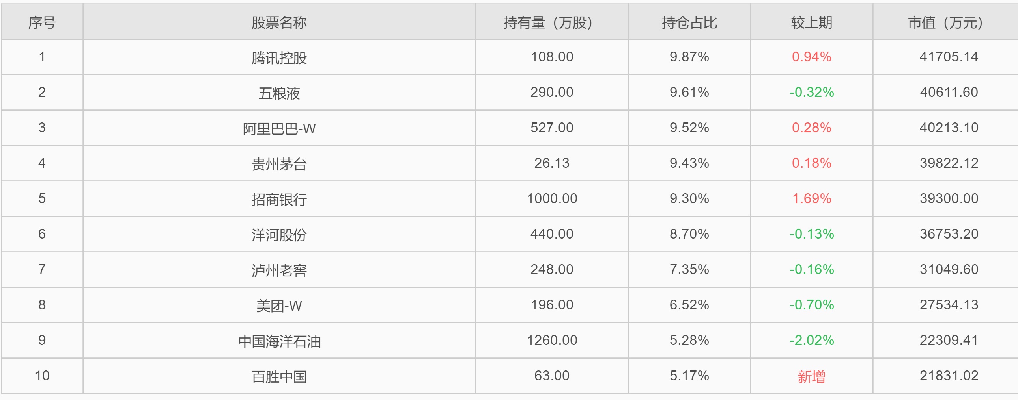Select the 持仓占比 column header

689,22
